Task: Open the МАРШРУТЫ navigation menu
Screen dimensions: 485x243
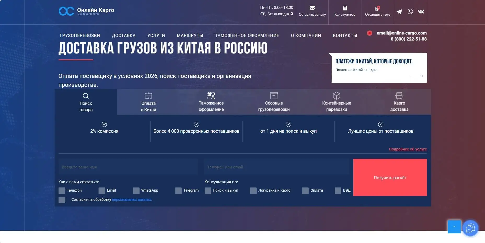Action: click(190, 35)
